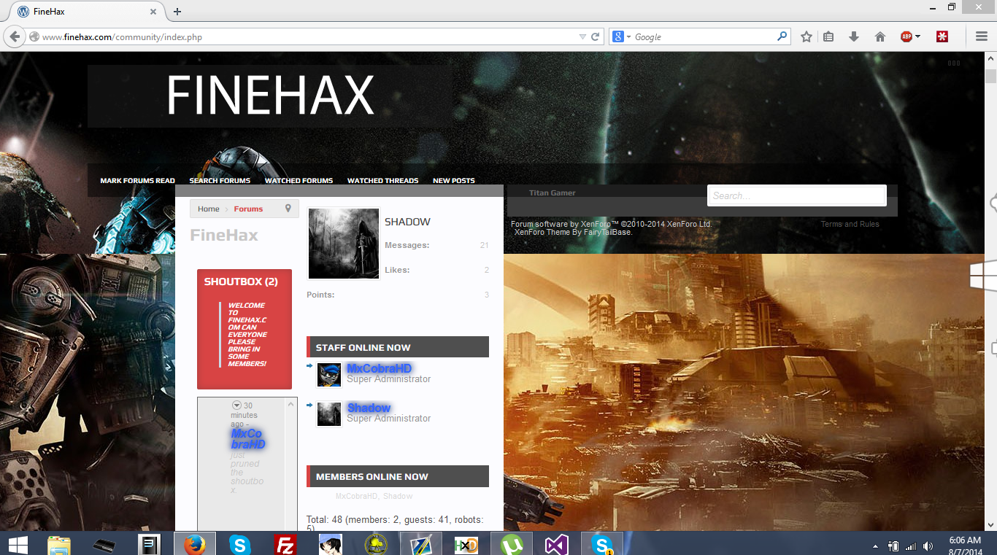Click the Mark Forums Read link
997x555 pixels.
tap(137, 181)
